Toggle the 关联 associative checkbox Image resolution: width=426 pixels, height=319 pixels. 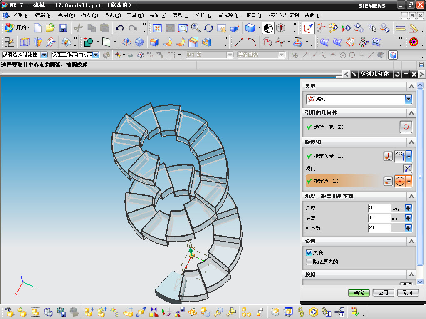point(309,253)
